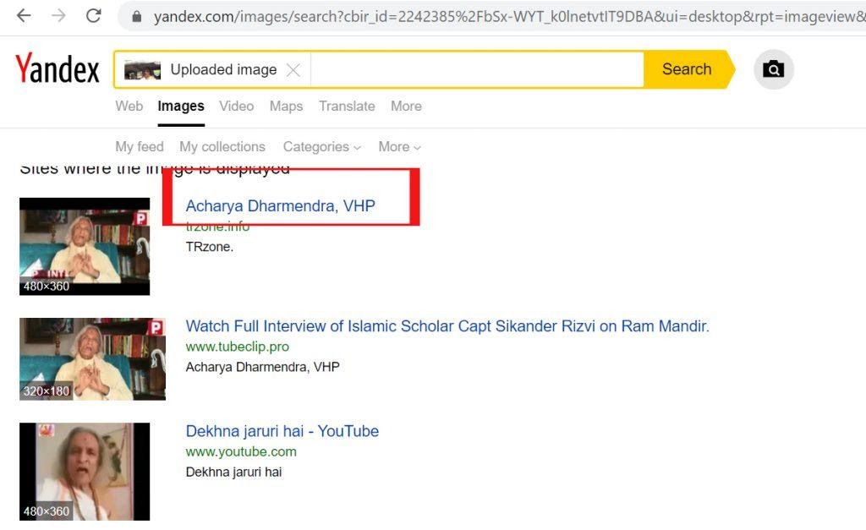Switch to the Web tab
Screen dimensions: 866x530
click(129, 106)
